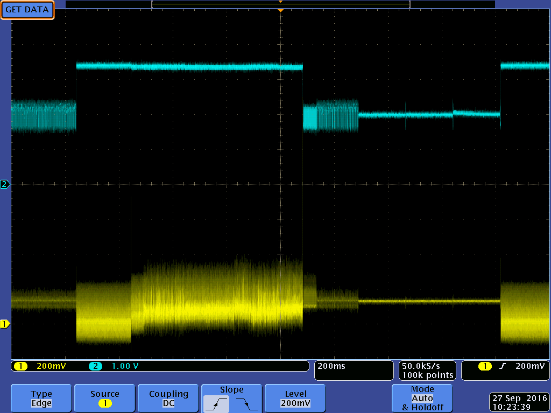Open the Mode Auto & Holdoff button

422,398
